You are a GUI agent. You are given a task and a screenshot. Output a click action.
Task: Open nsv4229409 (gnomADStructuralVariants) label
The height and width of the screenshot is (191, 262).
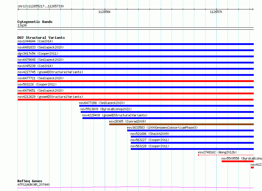[115, 115]
